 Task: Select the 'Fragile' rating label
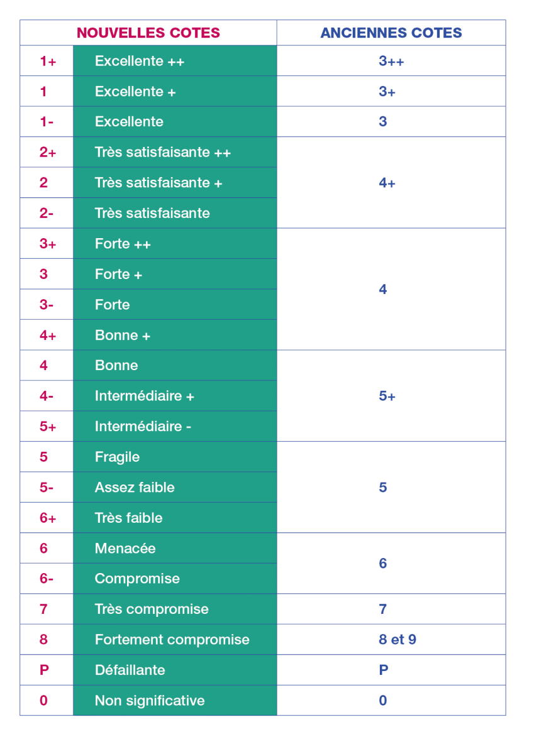117,457
